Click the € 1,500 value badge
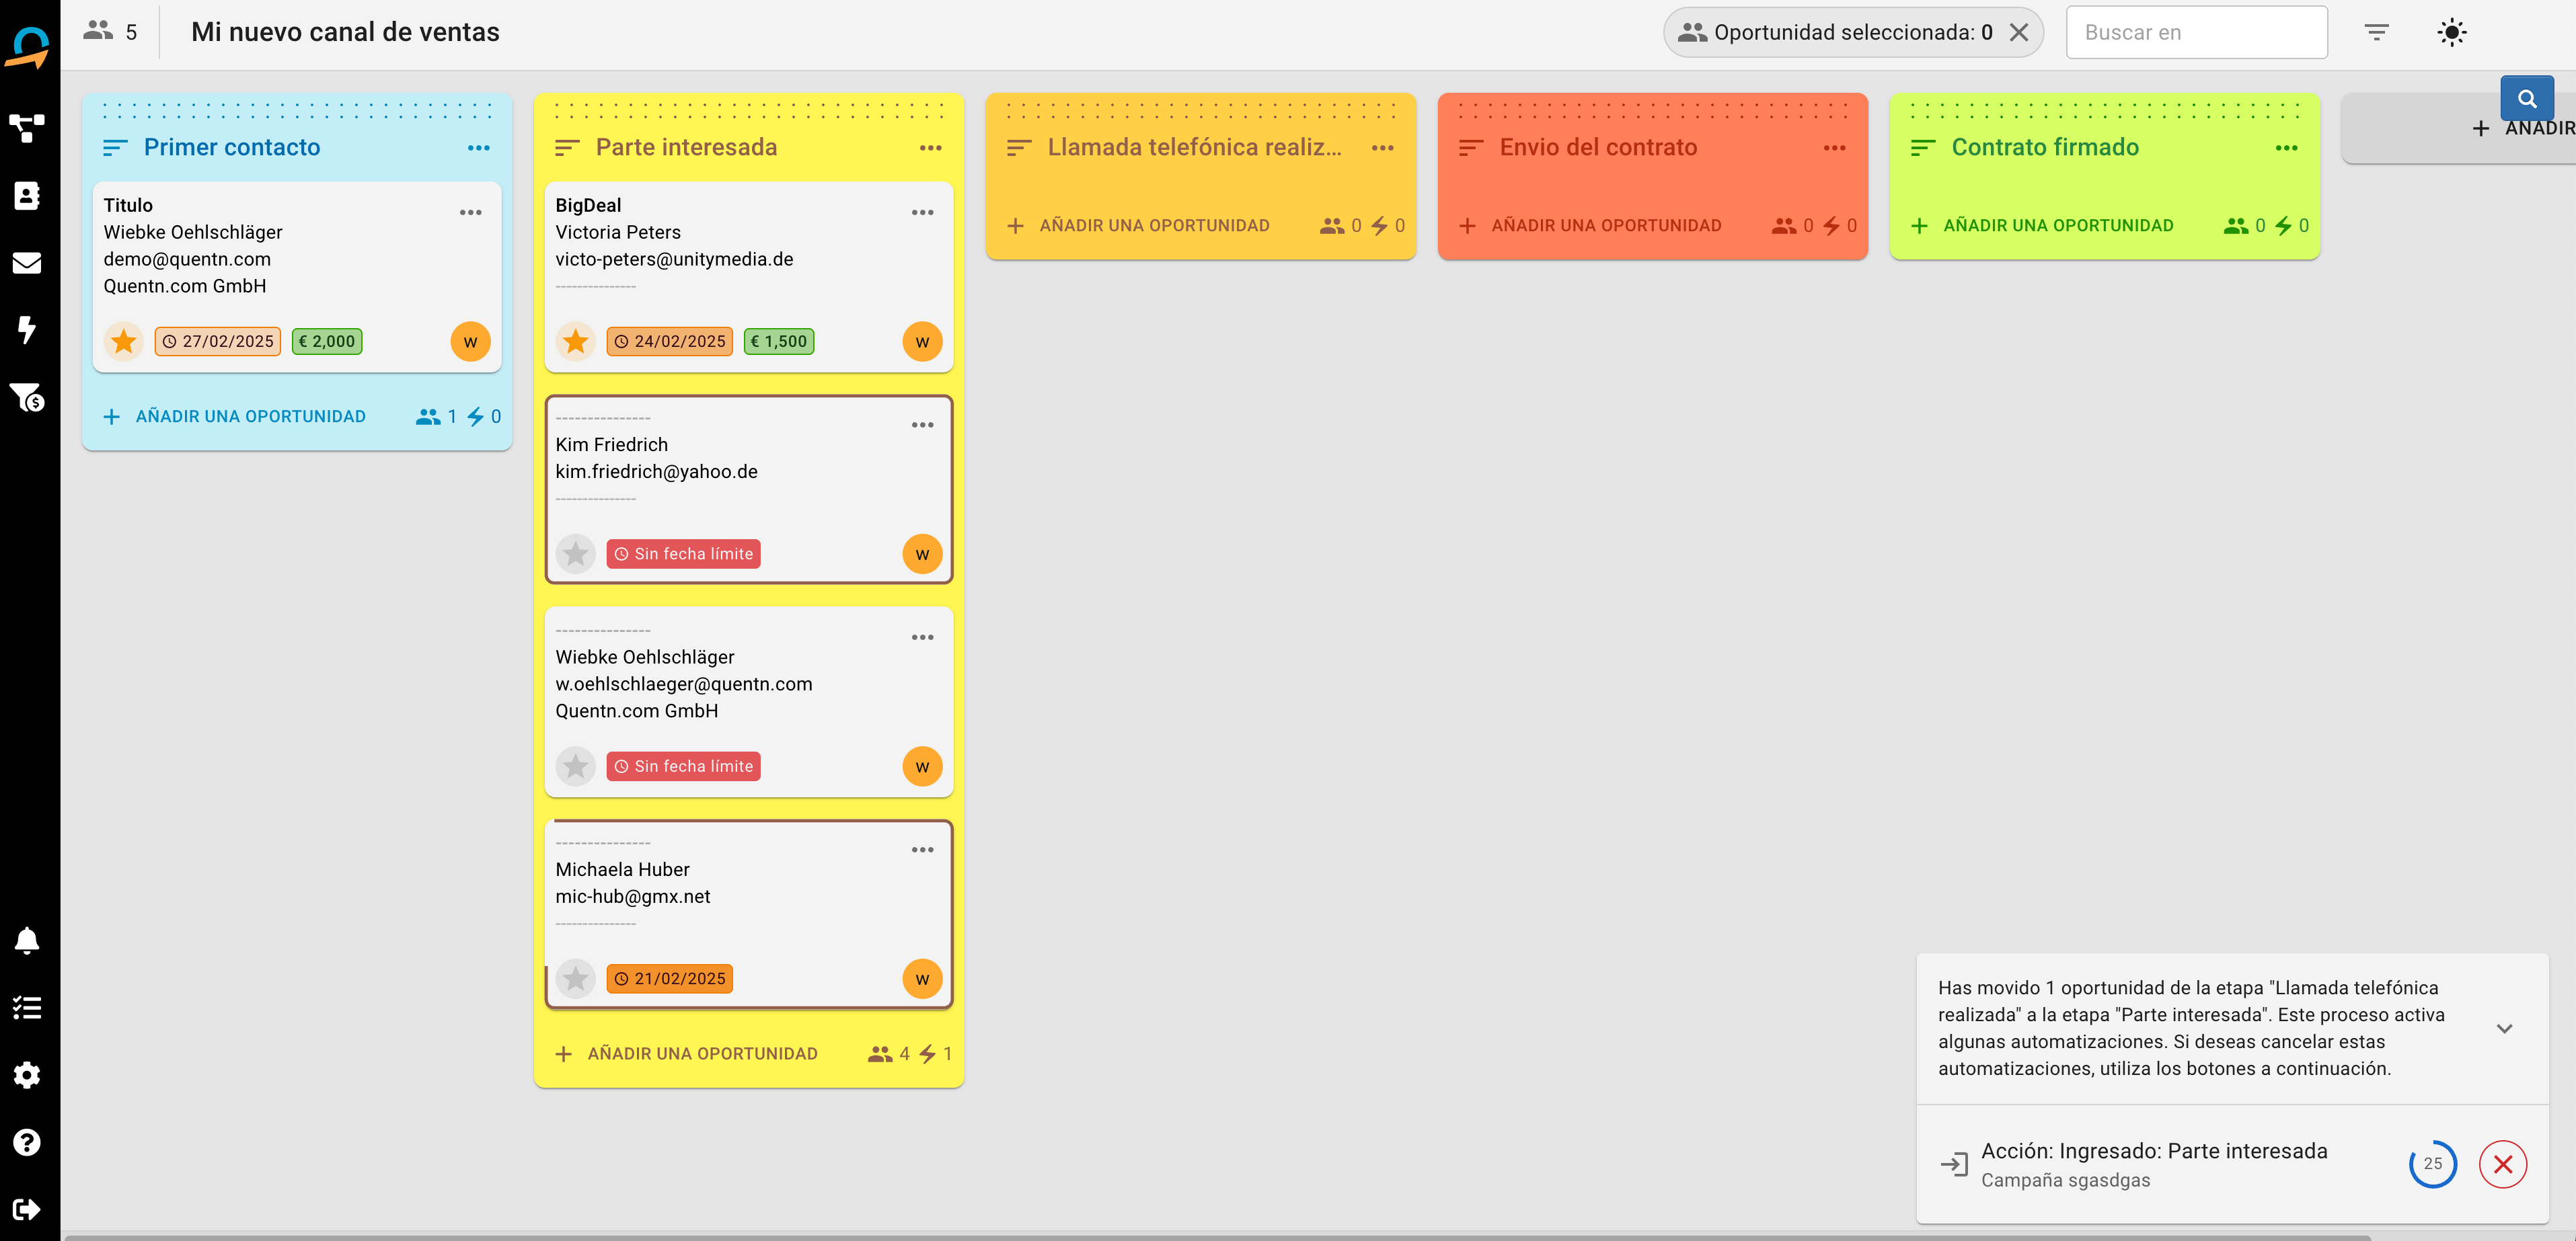 click(780, 342)
